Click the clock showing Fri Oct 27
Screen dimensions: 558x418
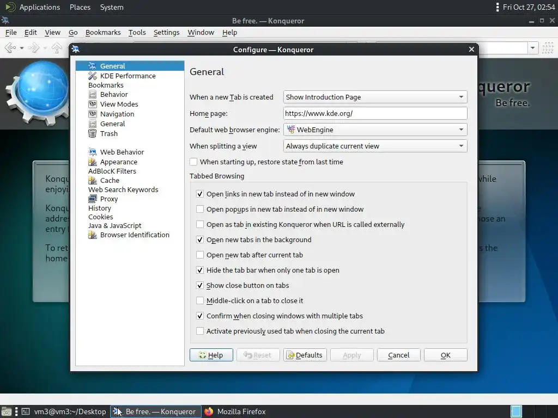point(529,7)
